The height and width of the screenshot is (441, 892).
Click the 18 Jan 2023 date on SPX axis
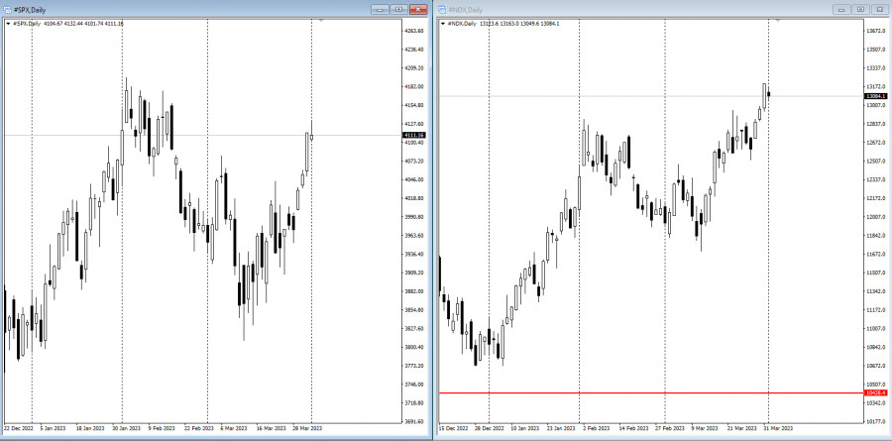[x=90, y=428]
